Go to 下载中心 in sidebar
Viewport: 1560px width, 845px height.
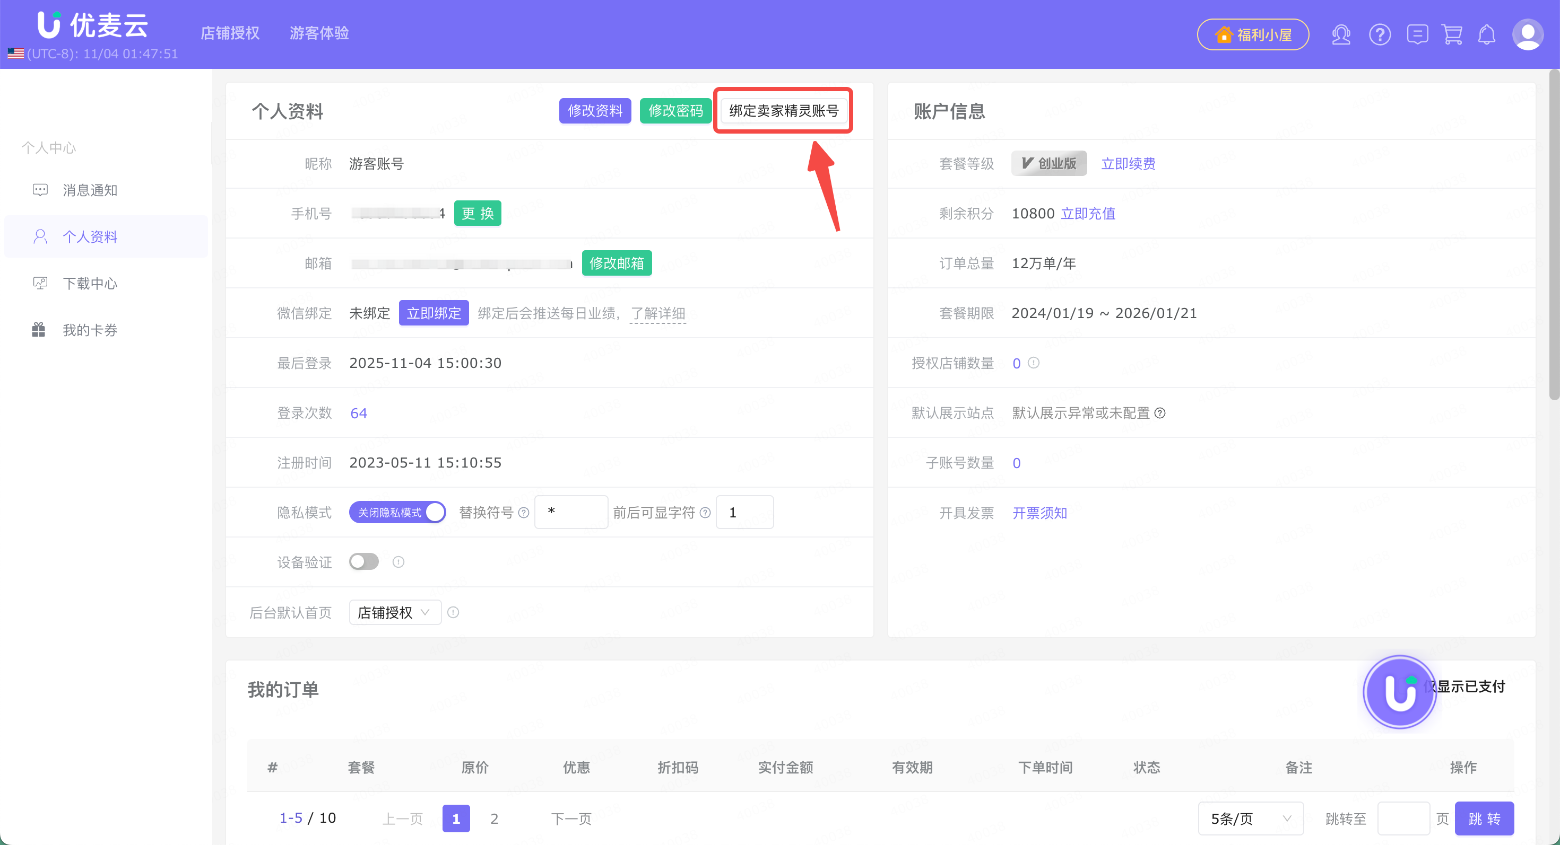[90, 284]
